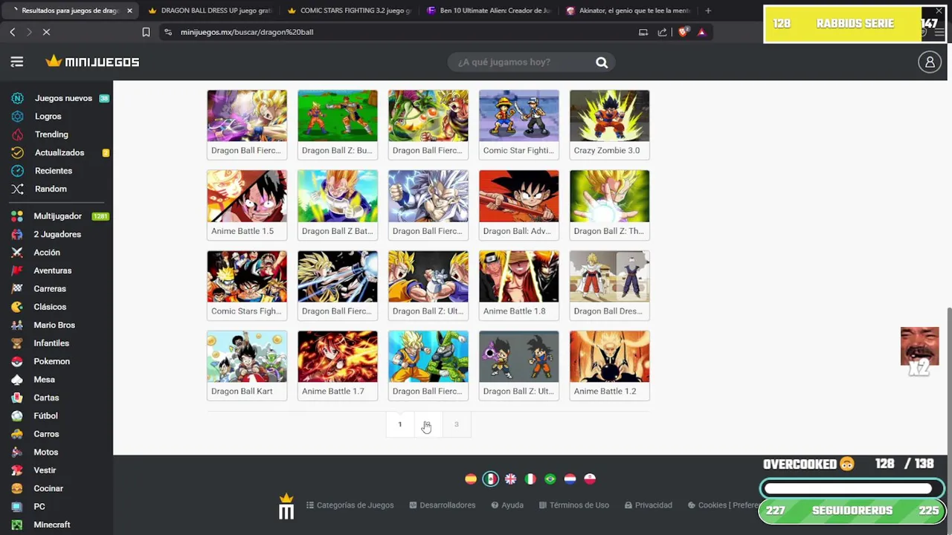The height and width of the screenshot is (535, 952).
Task: Switch to the Ben 10 Ultimate Alien tab
Action: coord(489,10)
